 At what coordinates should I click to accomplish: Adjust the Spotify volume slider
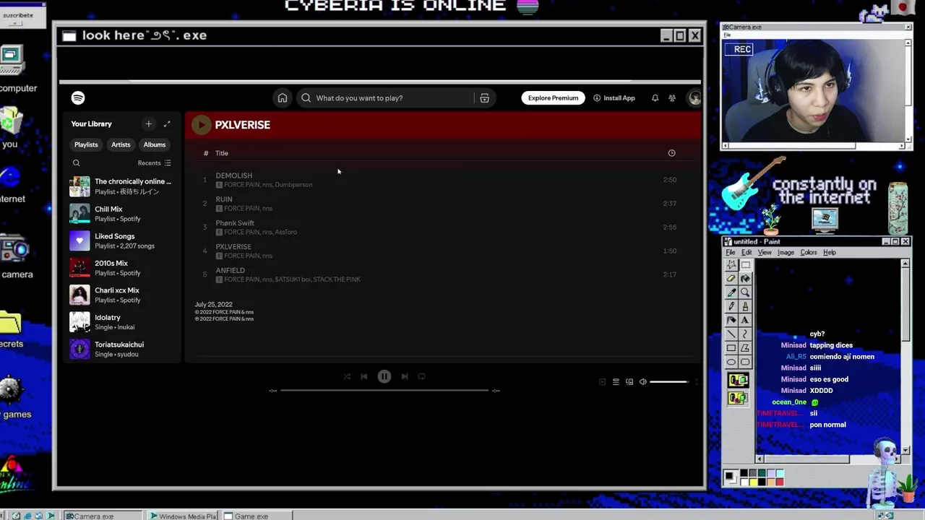point(668,381)
